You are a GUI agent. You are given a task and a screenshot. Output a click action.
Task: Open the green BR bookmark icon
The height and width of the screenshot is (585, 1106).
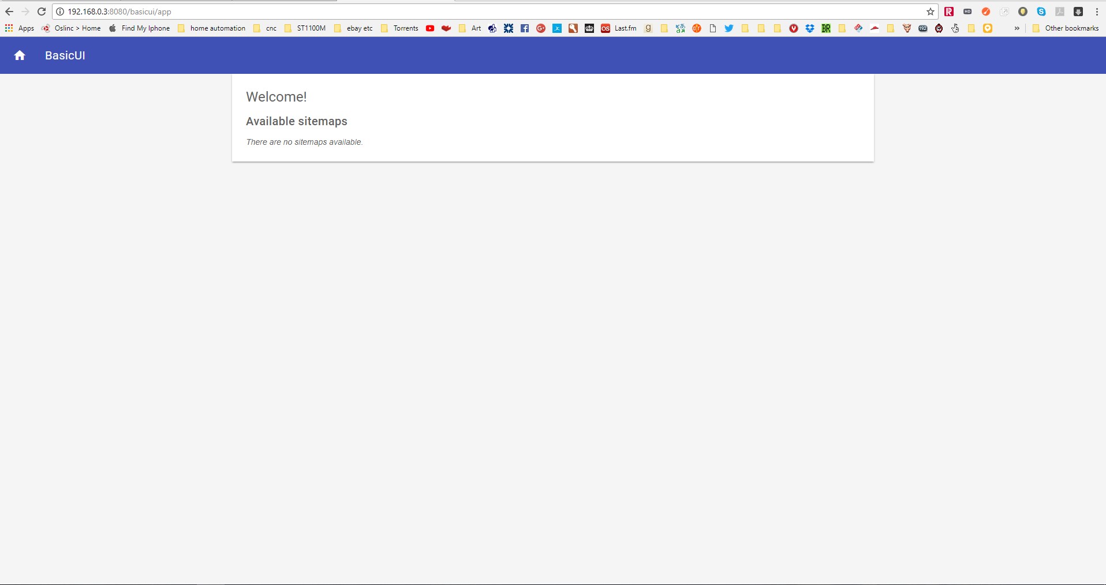click(x=826, y=28)
